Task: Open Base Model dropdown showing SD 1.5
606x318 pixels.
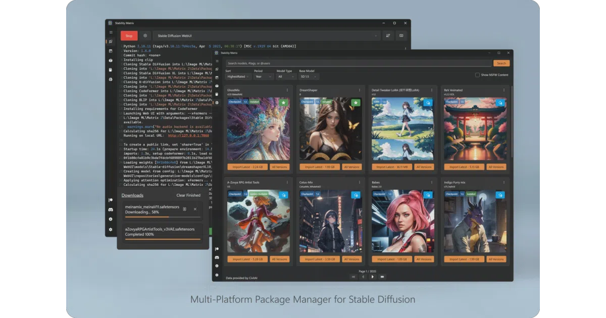Action: (x=309, y=77)
